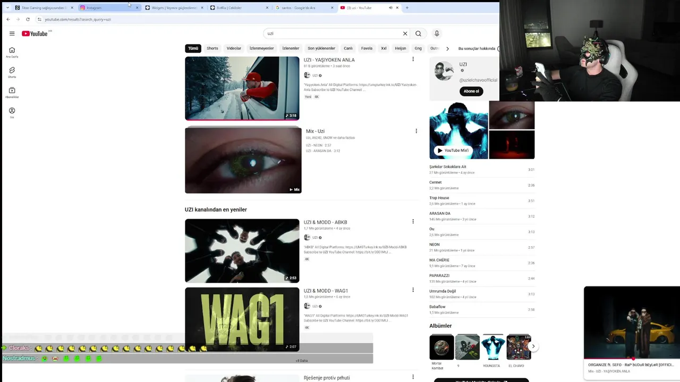Play the YouTube Mix'i playlist
The height and width of the screenshot is (382, 680).
[x=453, y=150]
